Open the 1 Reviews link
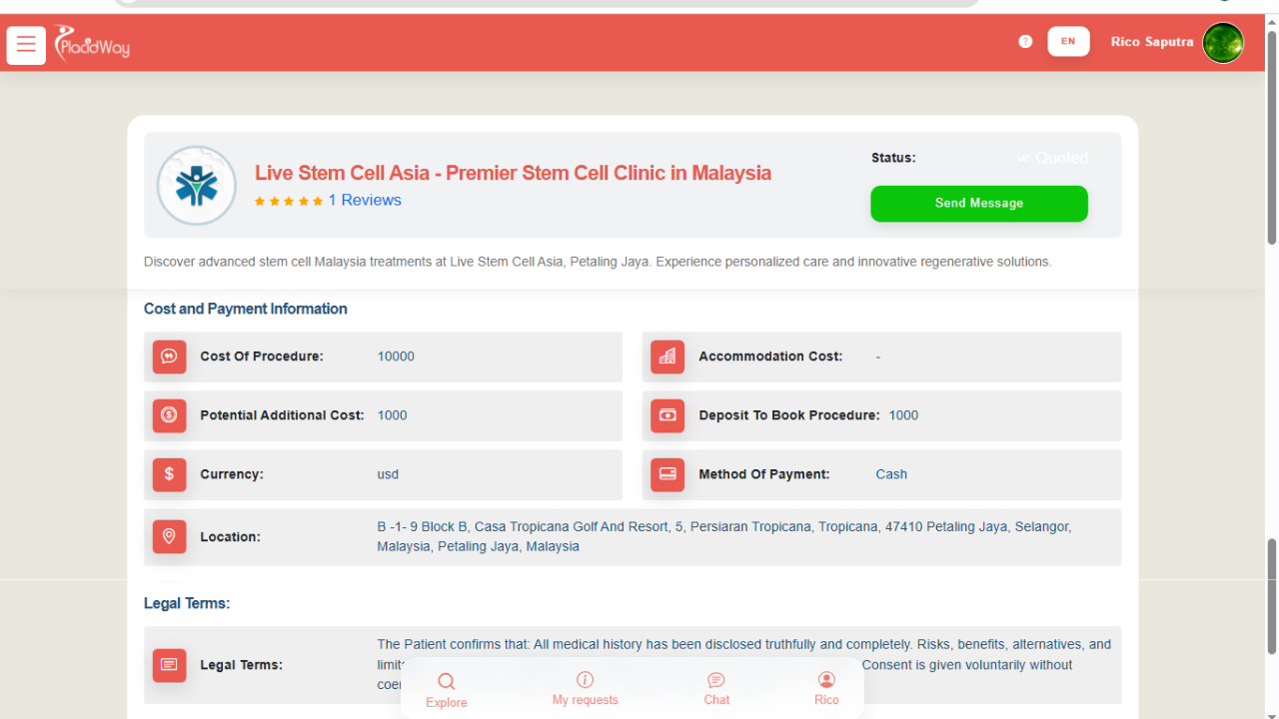The image size is (1279, 719). tap(365, 201)
